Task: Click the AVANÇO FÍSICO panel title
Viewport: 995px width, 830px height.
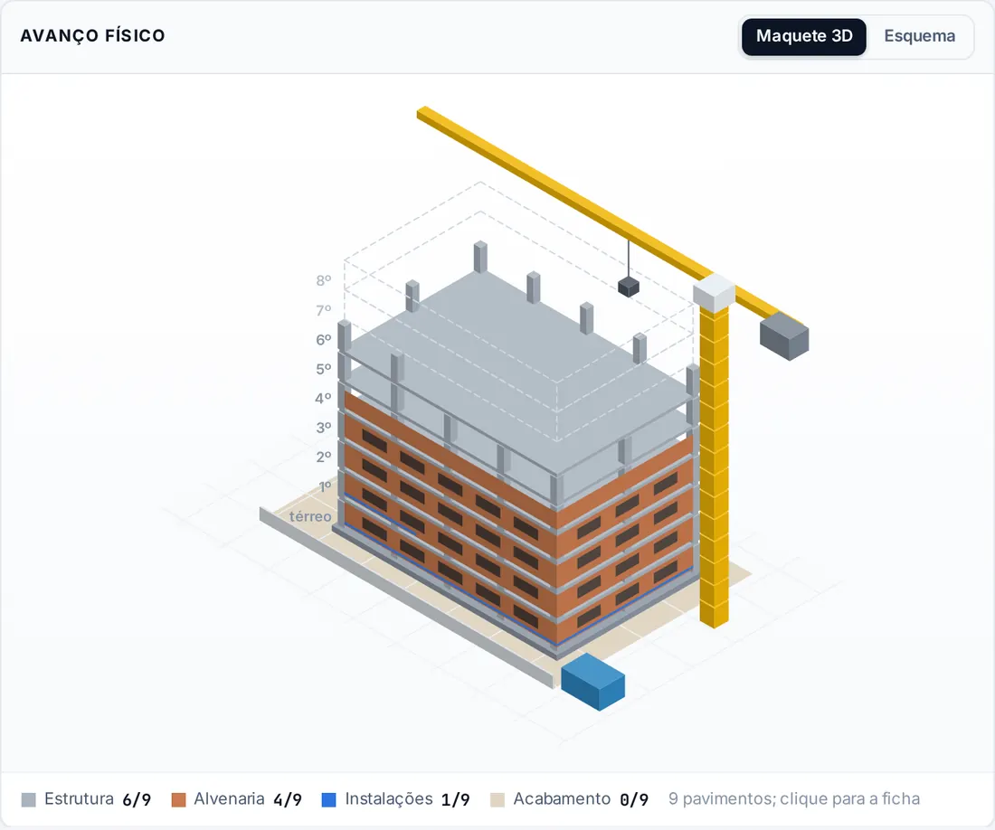Action: click(x=92, y=35)
